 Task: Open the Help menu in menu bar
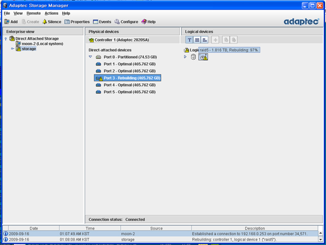(x=66, y=13)
